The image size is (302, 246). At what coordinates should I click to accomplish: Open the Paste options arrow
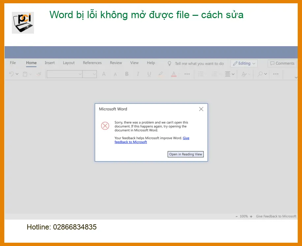(x=30, y=74)
